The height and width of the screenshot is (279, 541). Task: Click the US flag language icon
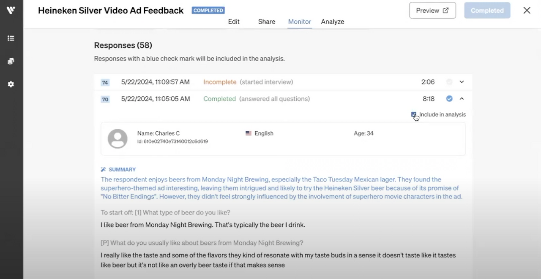pos(249,133)
